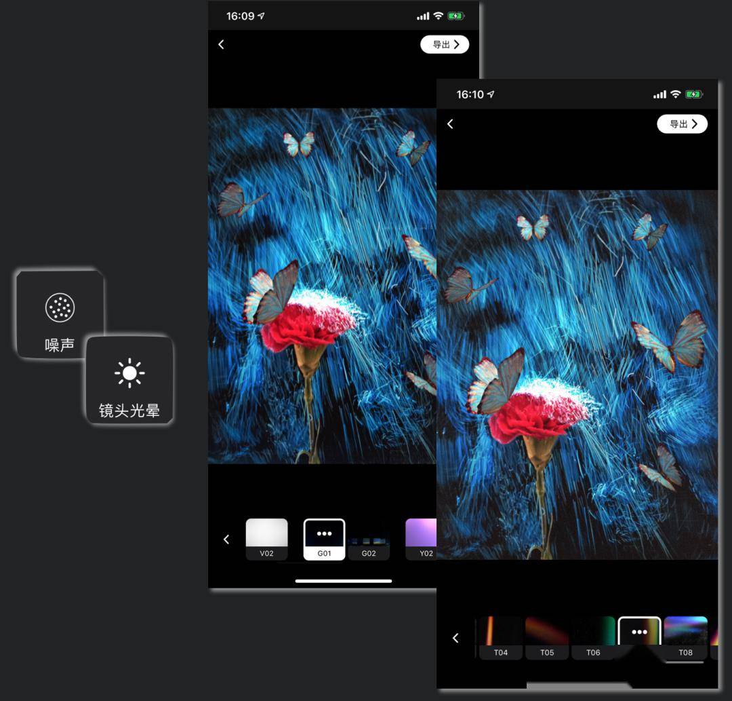Select the 噪声 noise effect icon
The image size is (732, 701).
click(x=60, y=314)
